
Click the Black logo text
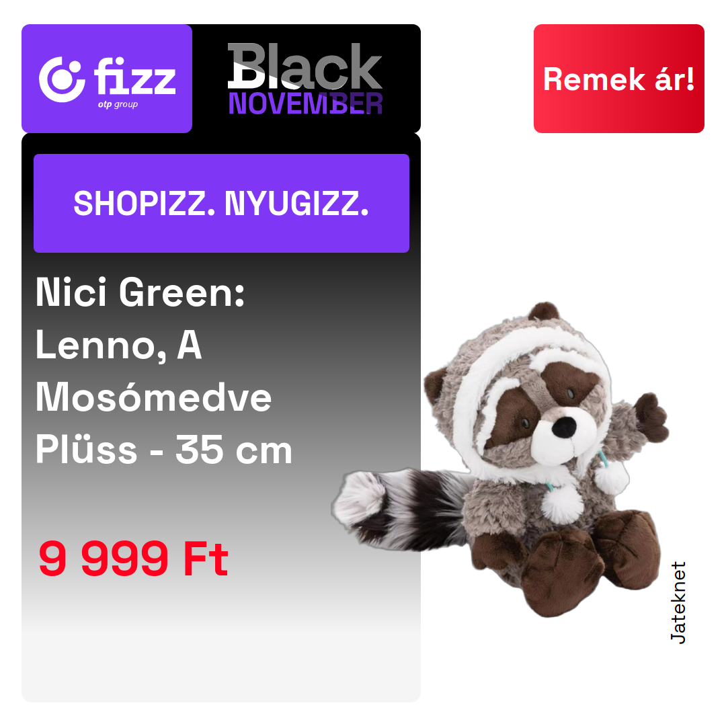tap(305, 66)
